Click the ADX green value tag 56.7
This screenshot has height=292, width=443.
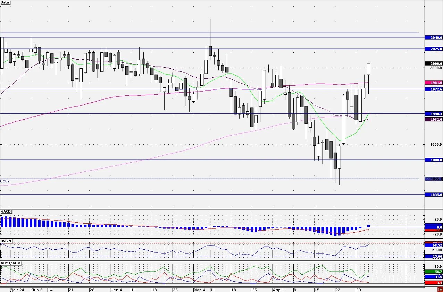pyautogui.click(x=434, y=272)
